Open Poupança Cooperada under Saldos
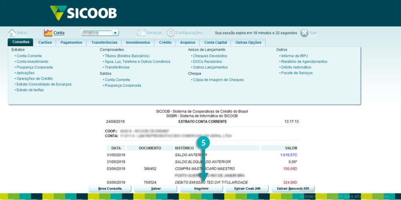The height and width of the screenshot is (200, 401). tap(123, 86)
